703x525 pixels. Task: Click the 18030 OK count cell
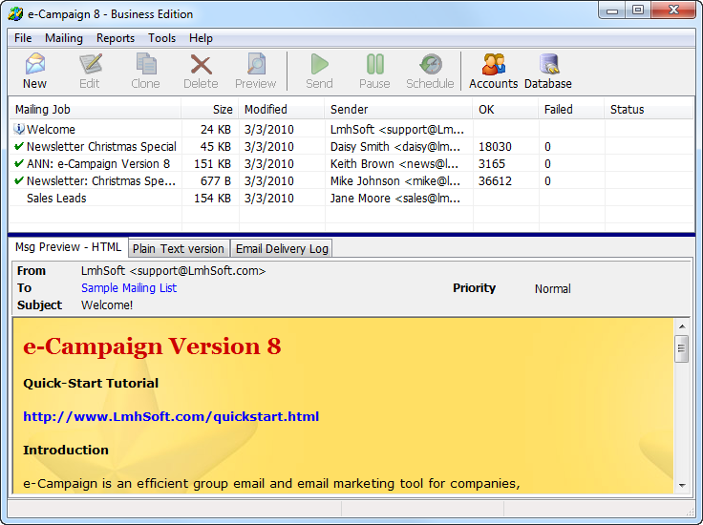coord(495,146)
